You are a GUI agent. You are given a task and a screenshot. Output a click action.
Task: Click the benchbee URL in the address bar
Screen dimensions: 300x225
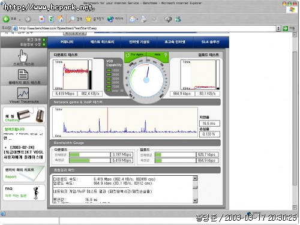(58, 28)
